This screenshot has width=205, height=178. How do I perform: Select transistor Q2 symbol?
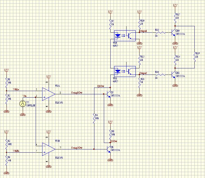click(109, 94)
